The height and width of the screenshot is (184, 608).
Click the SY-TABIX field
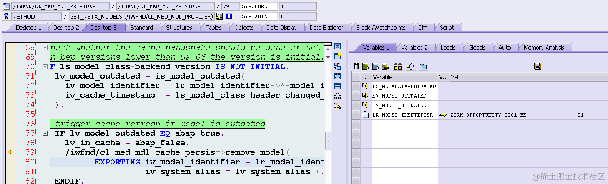click(x=259, y=16)
